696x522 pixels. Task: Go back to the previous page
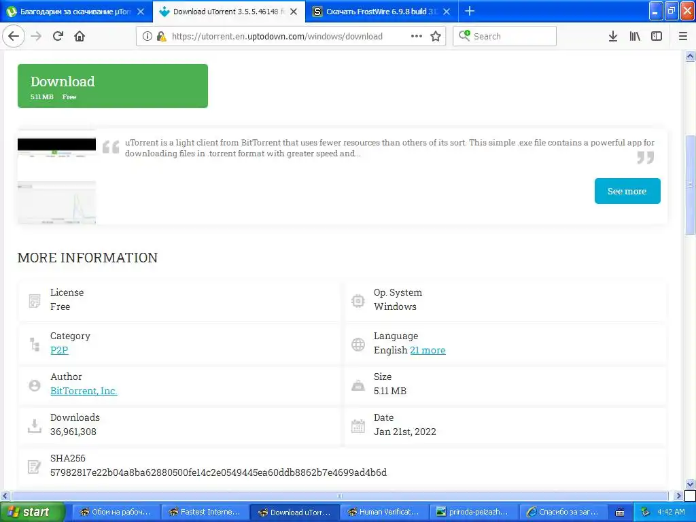coord(14,36)
